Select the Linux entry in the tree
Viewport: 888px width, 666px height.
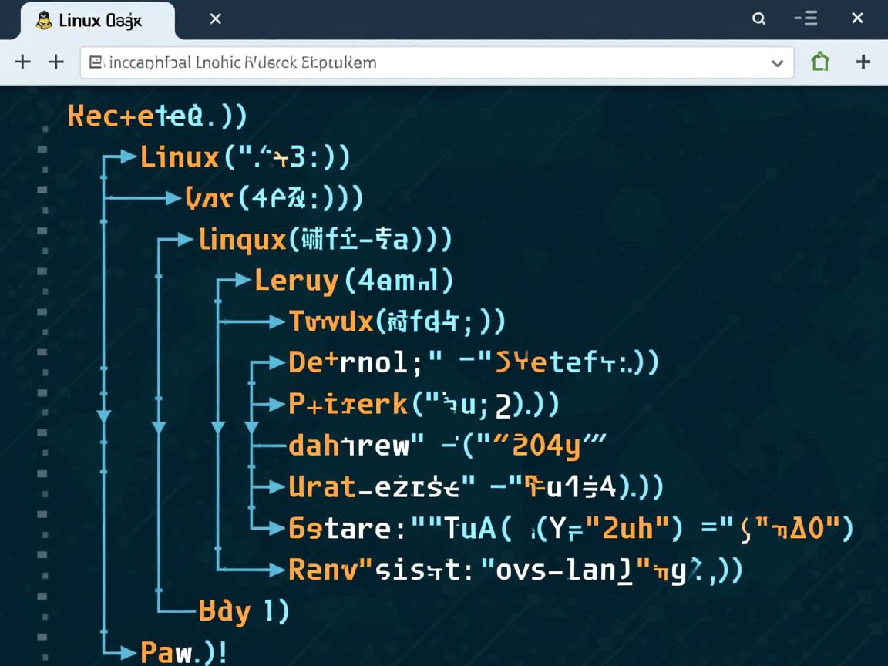[x=179, y=156]
